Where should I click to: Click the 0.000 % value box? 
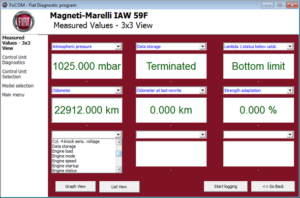point(258,110)
